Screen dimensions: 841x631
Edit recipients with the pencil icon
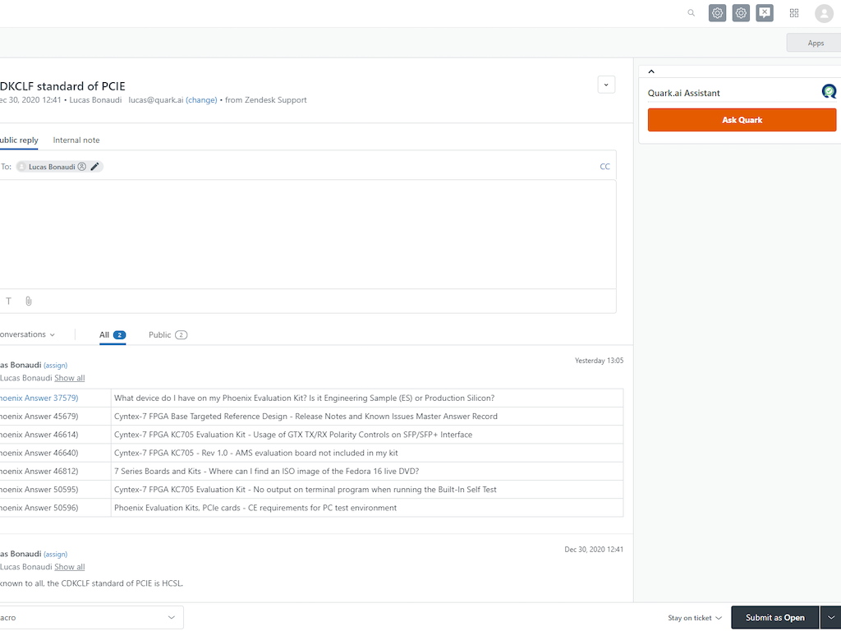tap(94, 166)
